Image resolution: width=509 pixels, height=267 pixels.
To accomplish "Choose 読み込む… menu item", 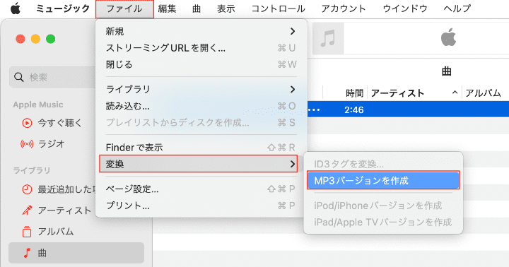I will click(x=201, y=106).
